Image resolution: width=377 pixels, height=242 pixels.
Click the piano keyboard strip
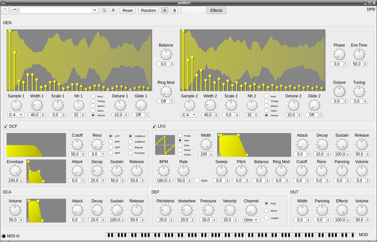click(231, 236)
